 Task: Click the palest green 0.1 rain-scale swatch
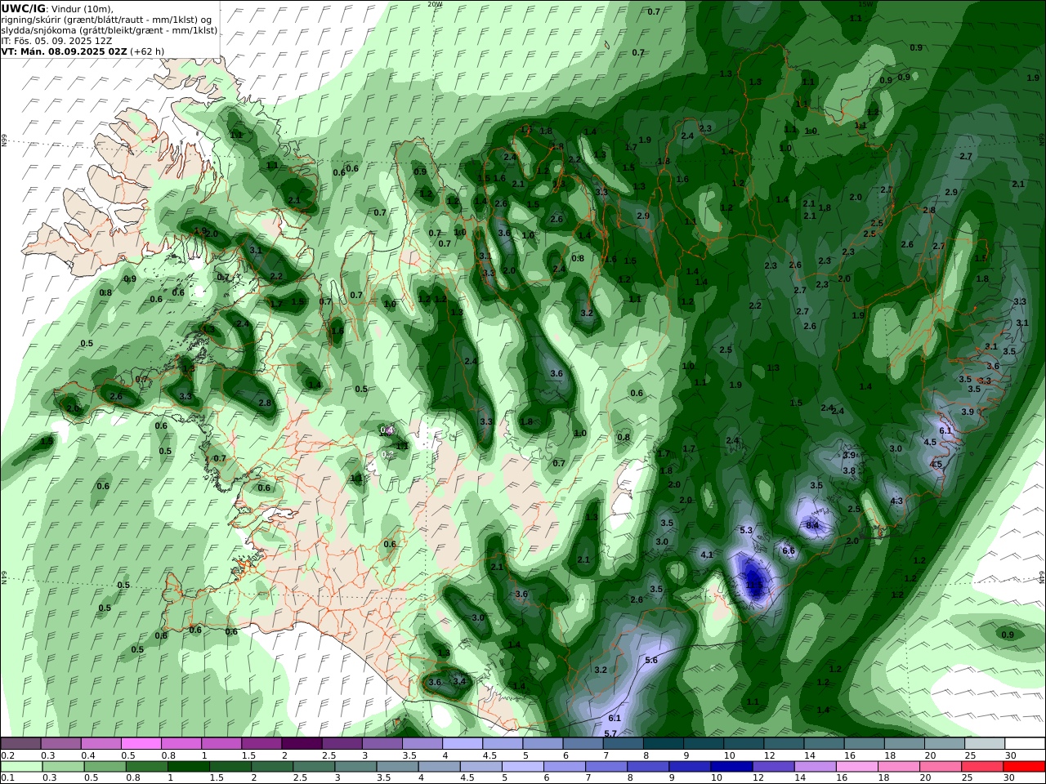point(21,767)
